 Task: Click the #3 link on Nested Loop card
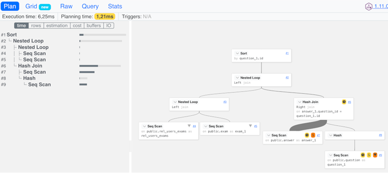[x=225, y=102]
